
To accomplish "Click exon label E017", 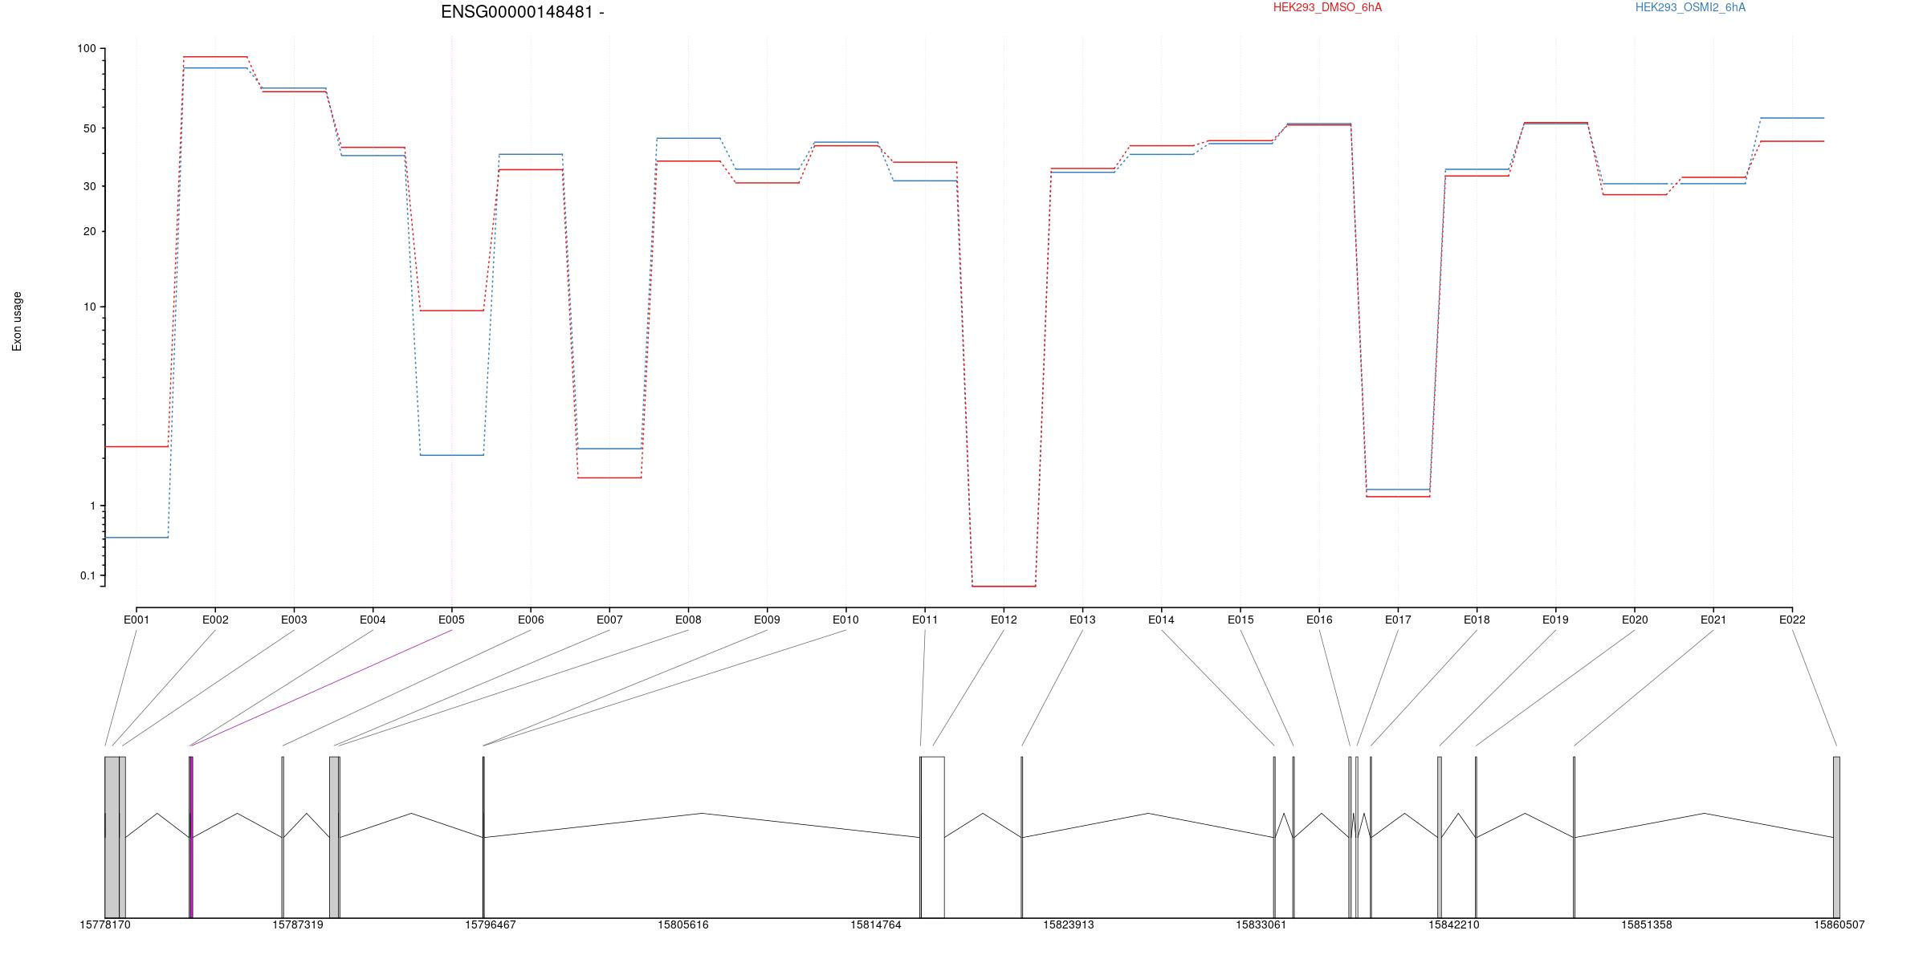I will coord(1398,620).
